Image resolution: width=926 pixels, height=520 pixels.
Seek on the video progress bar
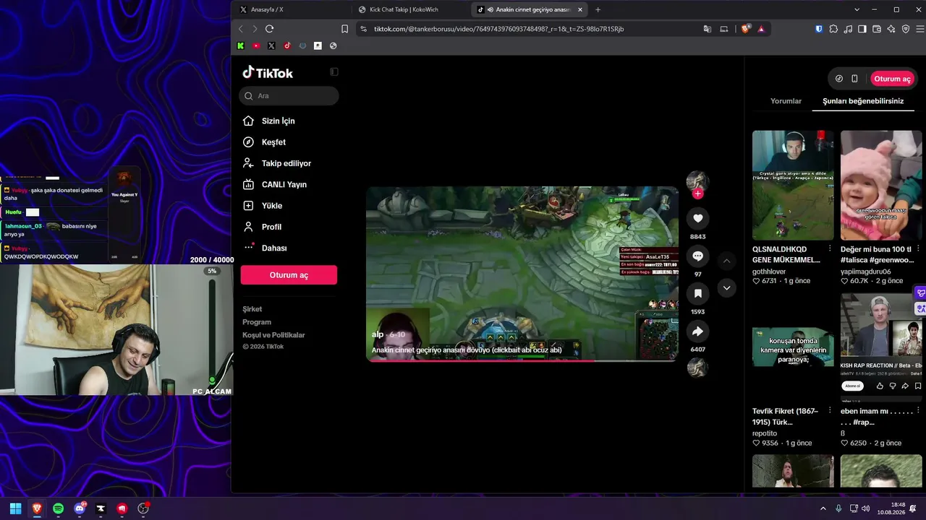pos(522,360)
